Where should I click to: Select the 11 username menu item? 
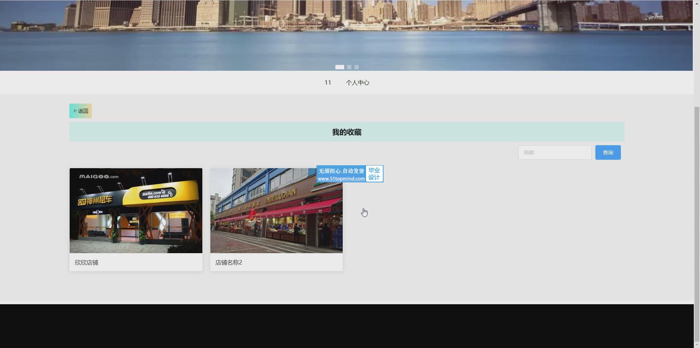pyautogui.click(x=328, y=83)
